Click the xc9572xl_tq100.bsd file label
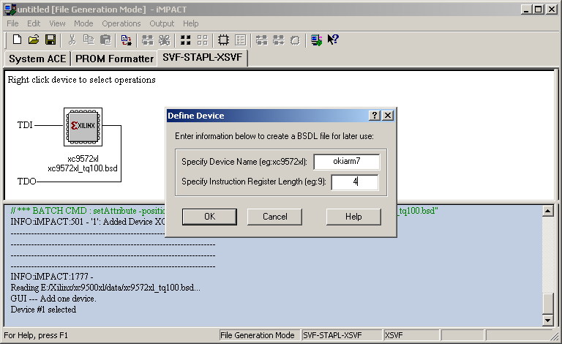Viewport: 562px width, 344px height. [x=83, y=168]
